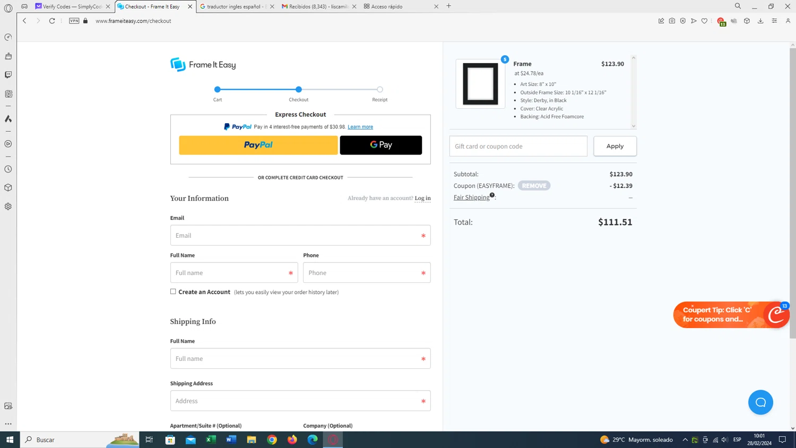Toggle the VPN badge in address bar
The height and width of the screenshot is (448, 796).
74,21
